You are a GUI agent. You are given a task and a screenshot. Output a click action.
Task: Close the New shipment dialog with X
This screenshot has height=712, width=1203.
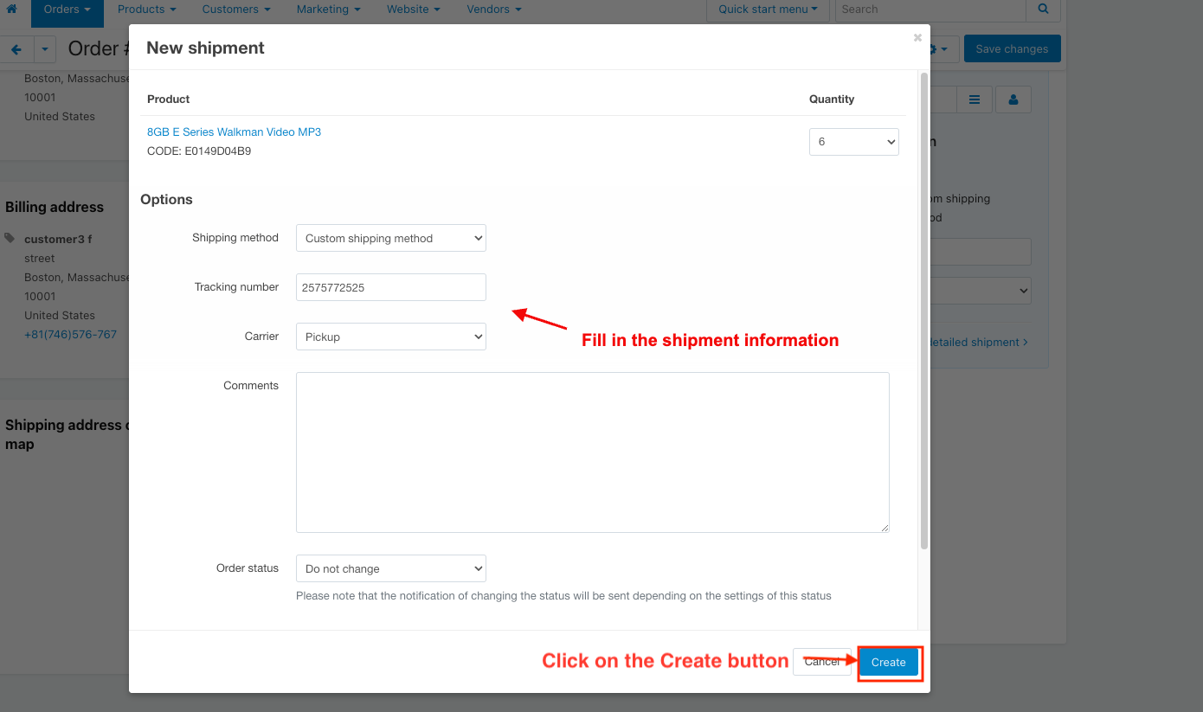pyautogui.click(x=917, y=37)
